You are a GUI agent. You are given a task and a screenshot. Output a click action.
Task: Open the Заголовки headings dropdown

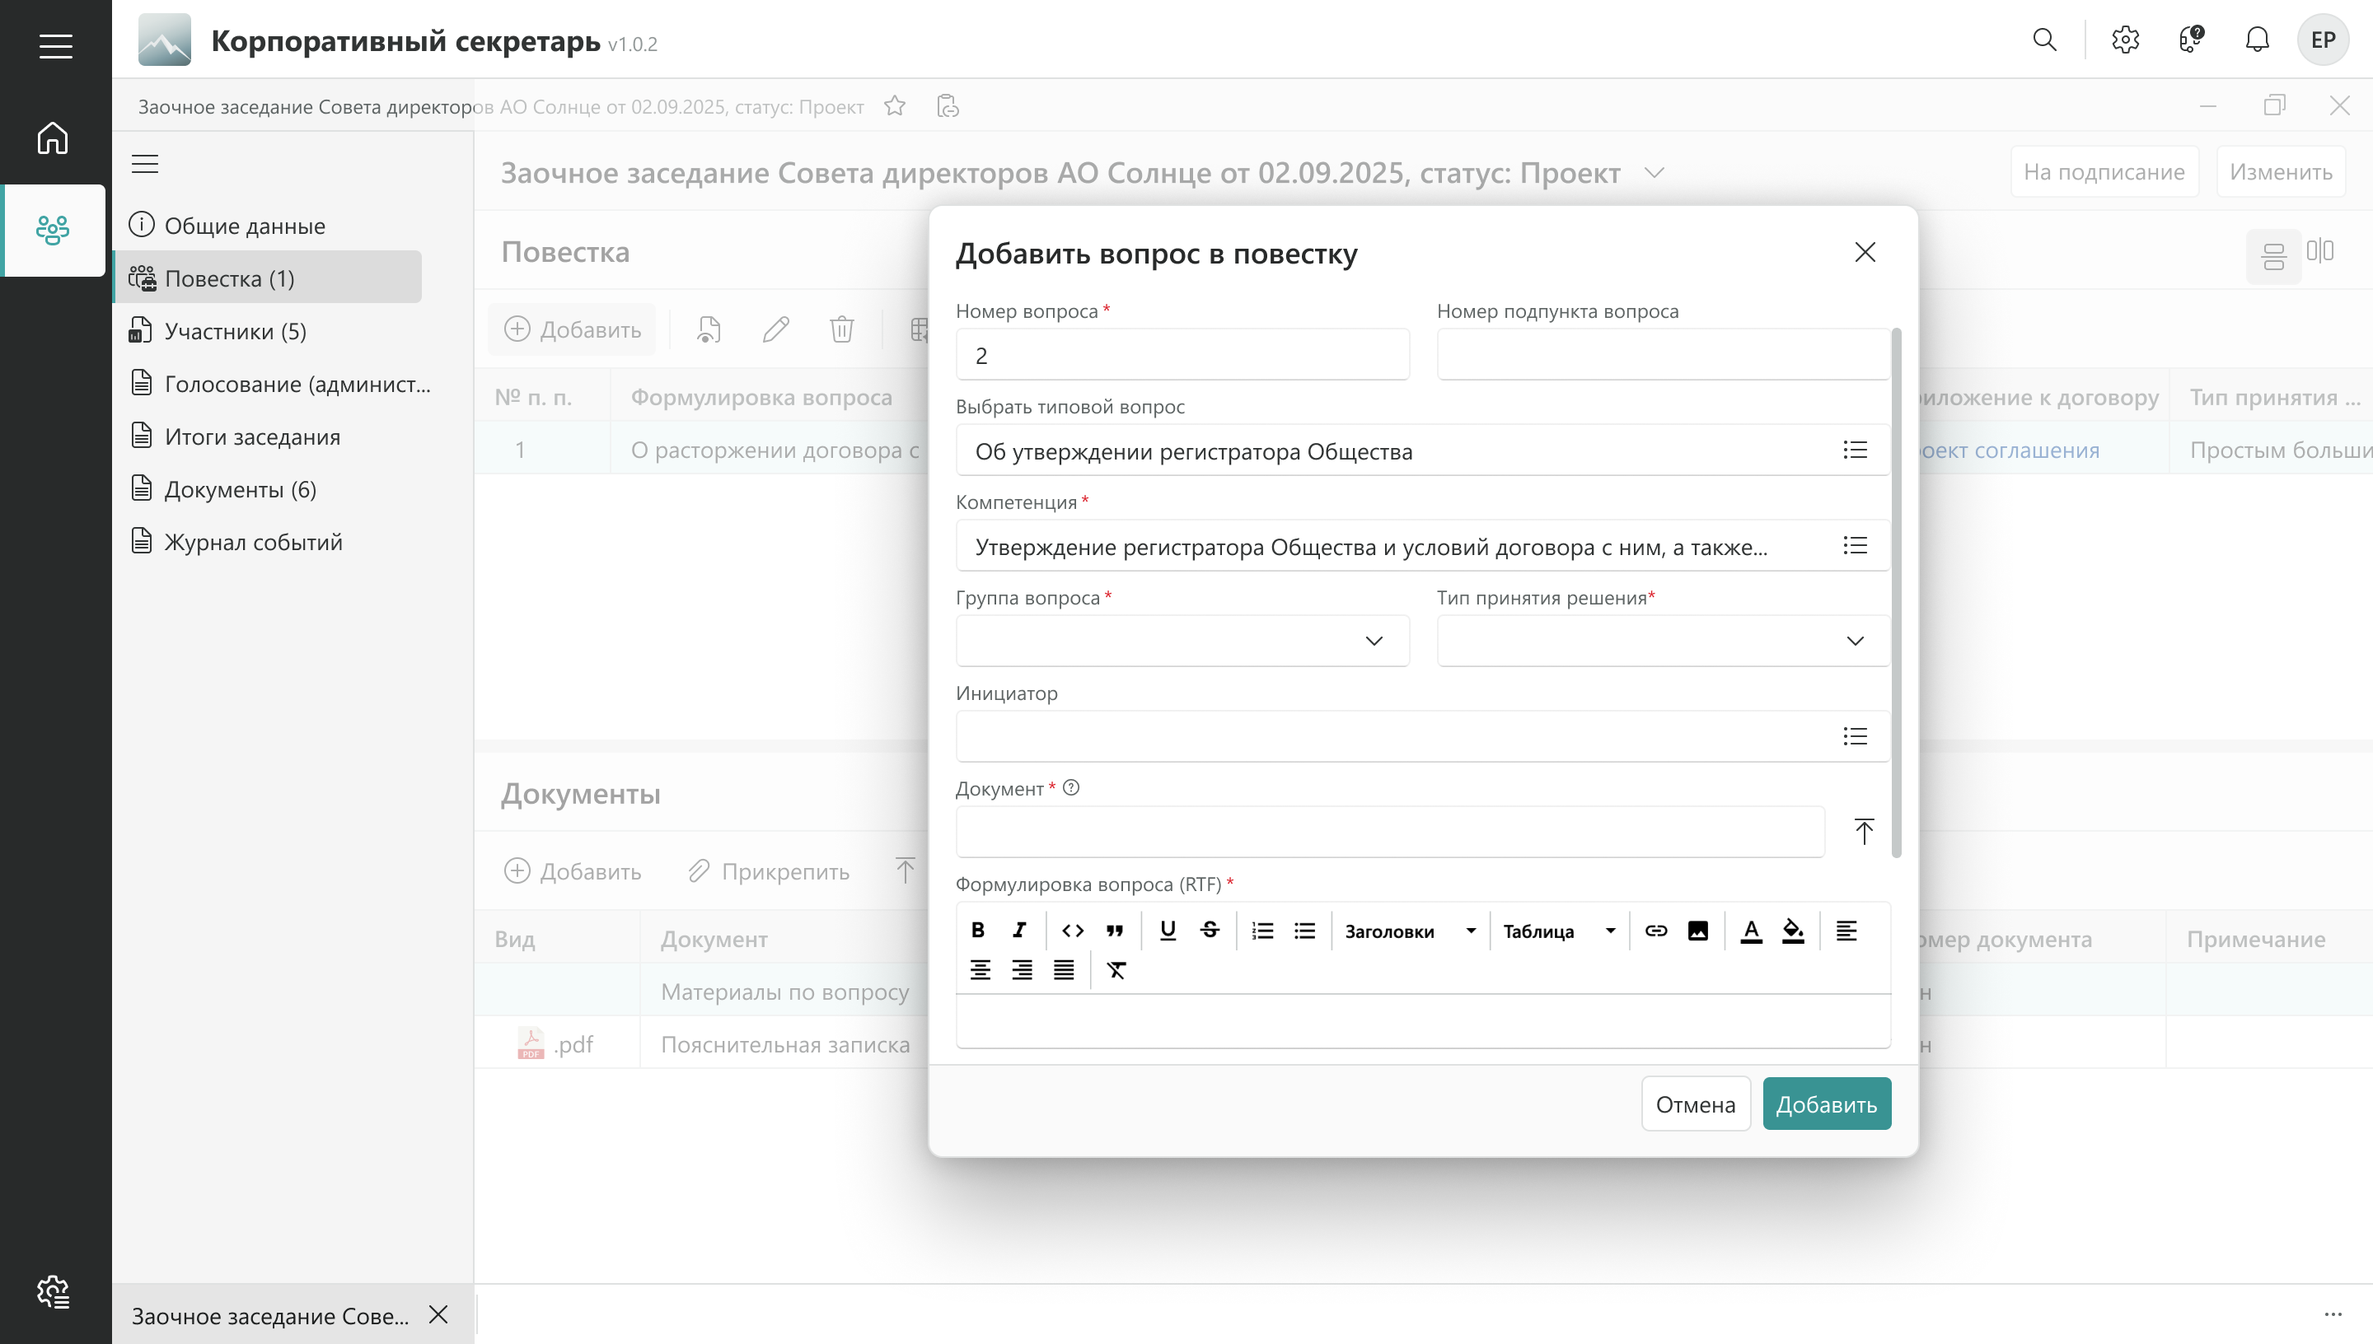tap(1409, 931)
